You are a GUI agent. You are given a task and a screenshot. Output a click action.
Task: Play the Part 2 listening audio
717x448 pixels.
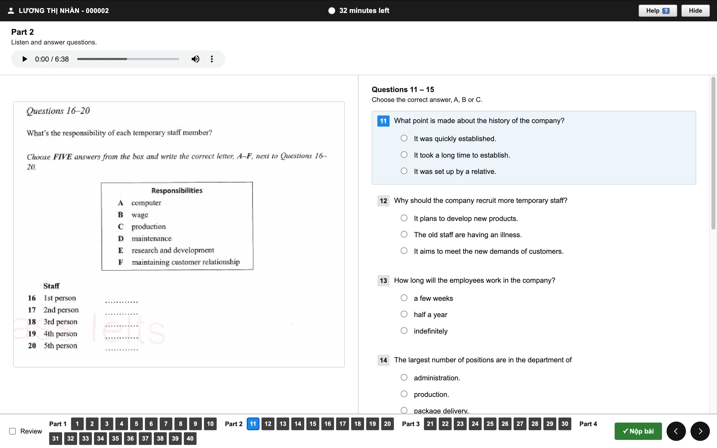click(25, 59)
